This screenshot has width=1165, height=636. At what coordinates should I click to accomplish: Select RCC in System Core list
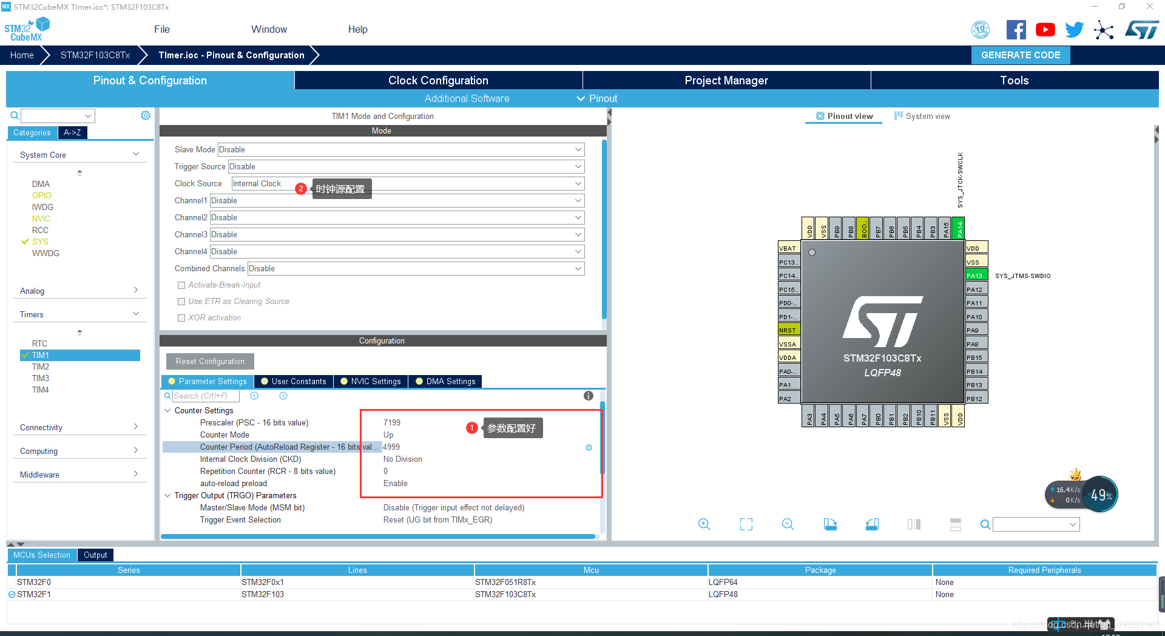coord(40,230)
